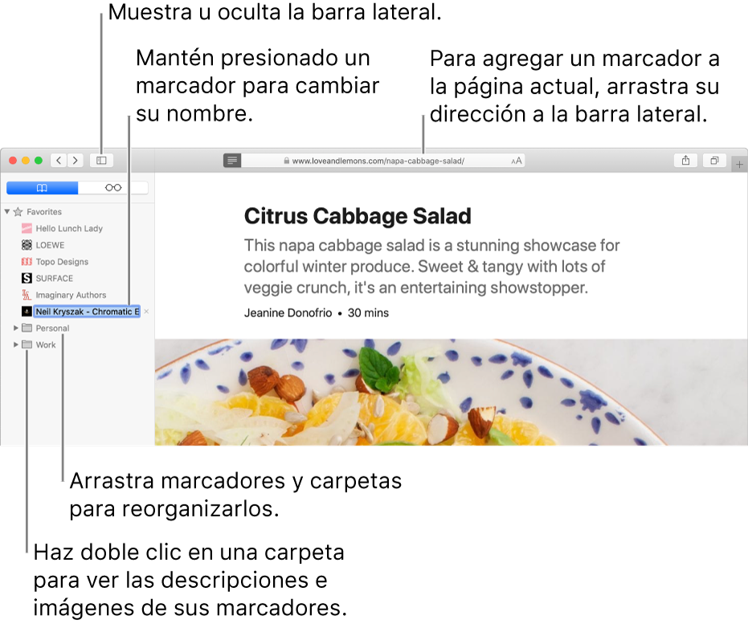
Task: Clear the bookmark name with x button
Action: (146, 312)
